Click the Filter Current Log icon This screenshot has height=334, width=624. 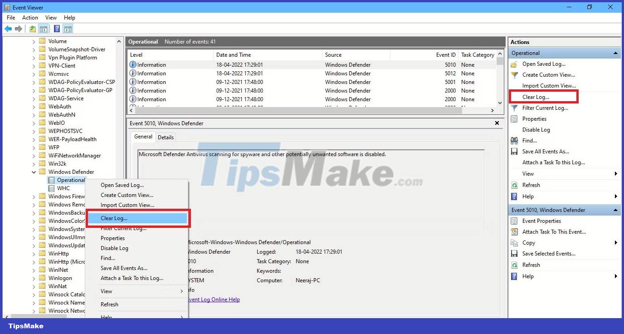point(515,108)
